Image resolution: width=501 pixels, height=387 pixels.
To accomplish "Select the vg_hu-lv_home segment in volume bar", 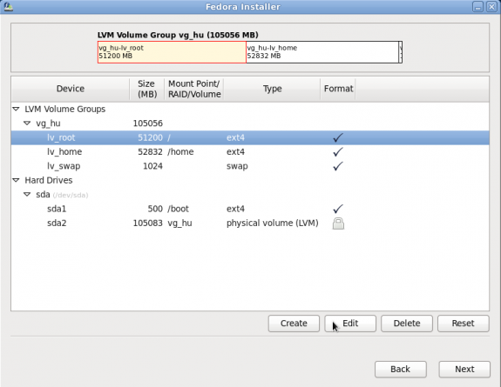I will (x=322, y=52).
